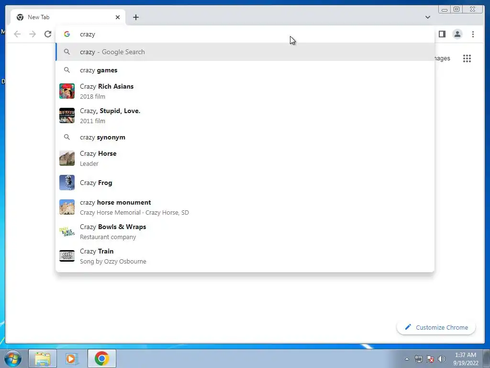Viewport: 490px width, 368px height.
Task: Click search icon beside 'crazy synonym'
Action: click(67, 137)
